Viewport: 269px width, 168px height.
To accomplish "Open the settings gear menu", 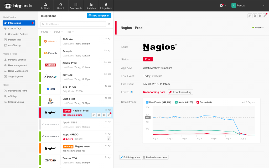I will coord(223,6).
